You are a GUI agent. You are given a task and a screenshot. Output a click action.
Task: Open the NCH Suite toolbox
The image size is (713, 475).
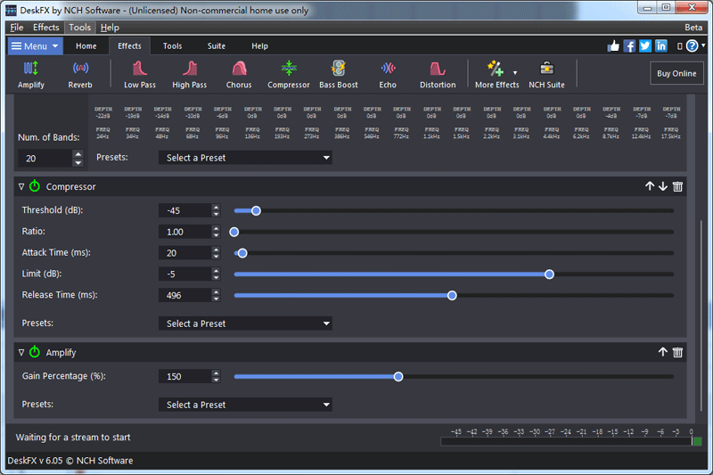tap(546, 75)
